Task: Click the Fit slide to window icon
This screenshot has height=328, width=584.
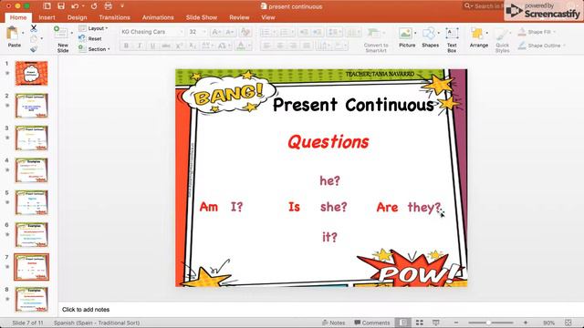Action: (x=568, y=323)
